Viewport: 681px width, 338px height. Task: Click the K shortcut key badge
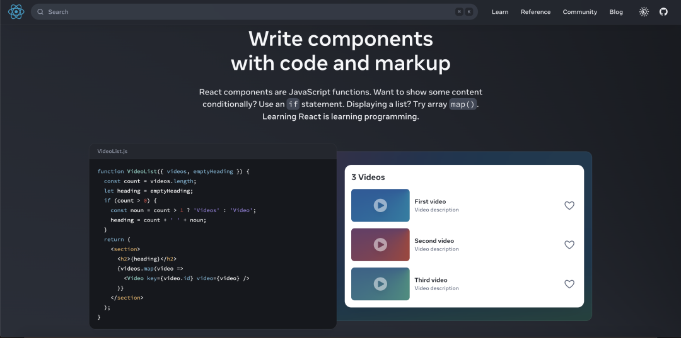click(469, 12)
